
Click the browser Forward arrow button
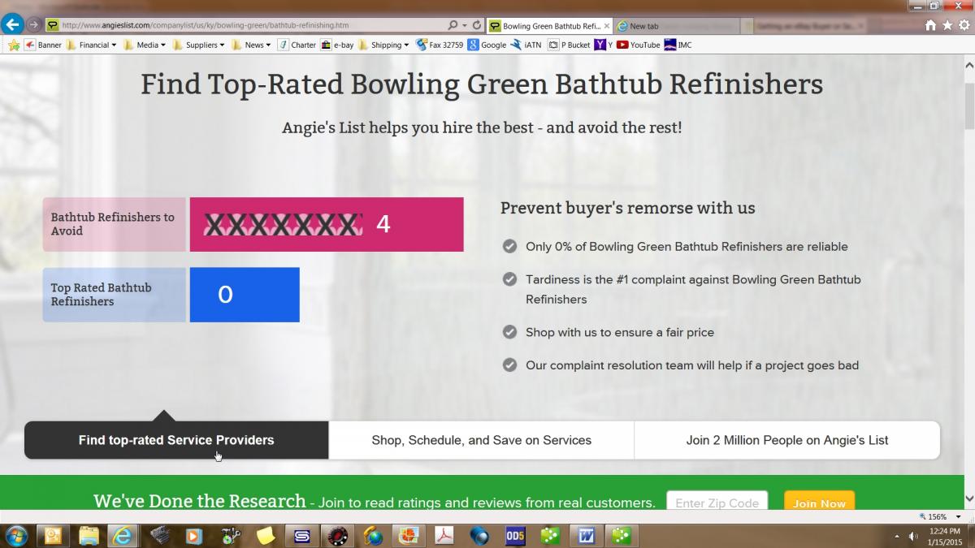click(34, 25)
